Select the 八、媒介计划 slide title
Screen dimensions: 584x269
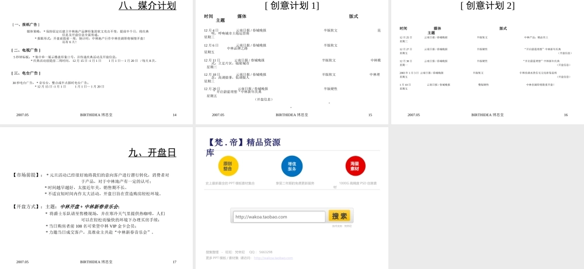click(x=148, y=6)
